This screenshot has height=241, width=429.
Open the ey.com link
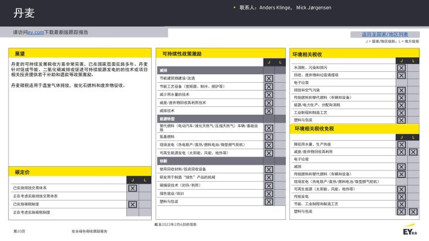click(x=36, y=32)
